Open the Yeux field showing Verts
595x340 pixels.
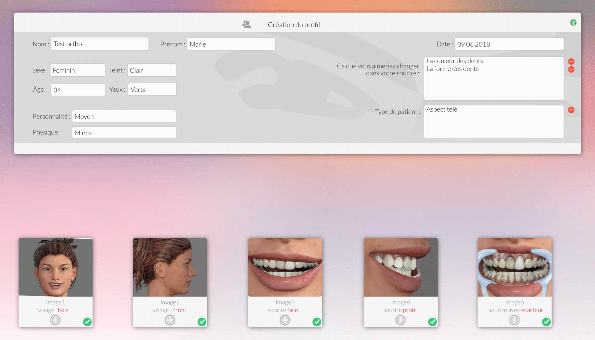point(152,89)
